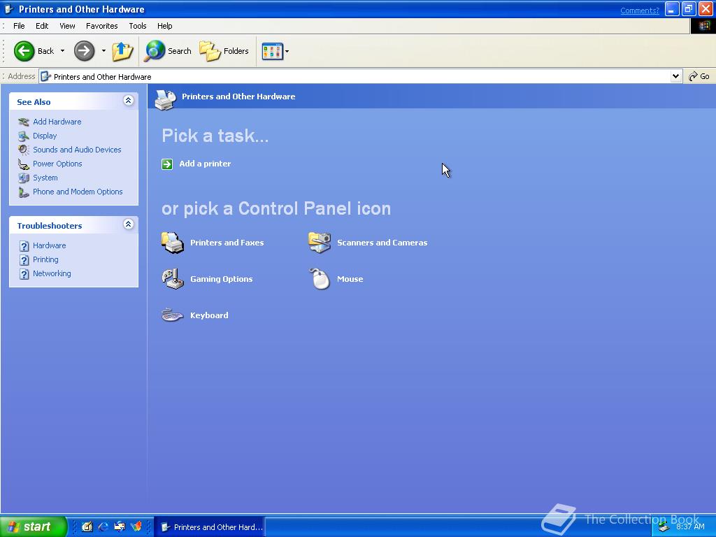The height and width of the screenshot is (537, 716).
Task: Open the Forward history dropdown arrow
Action: [x=103, y=50]
